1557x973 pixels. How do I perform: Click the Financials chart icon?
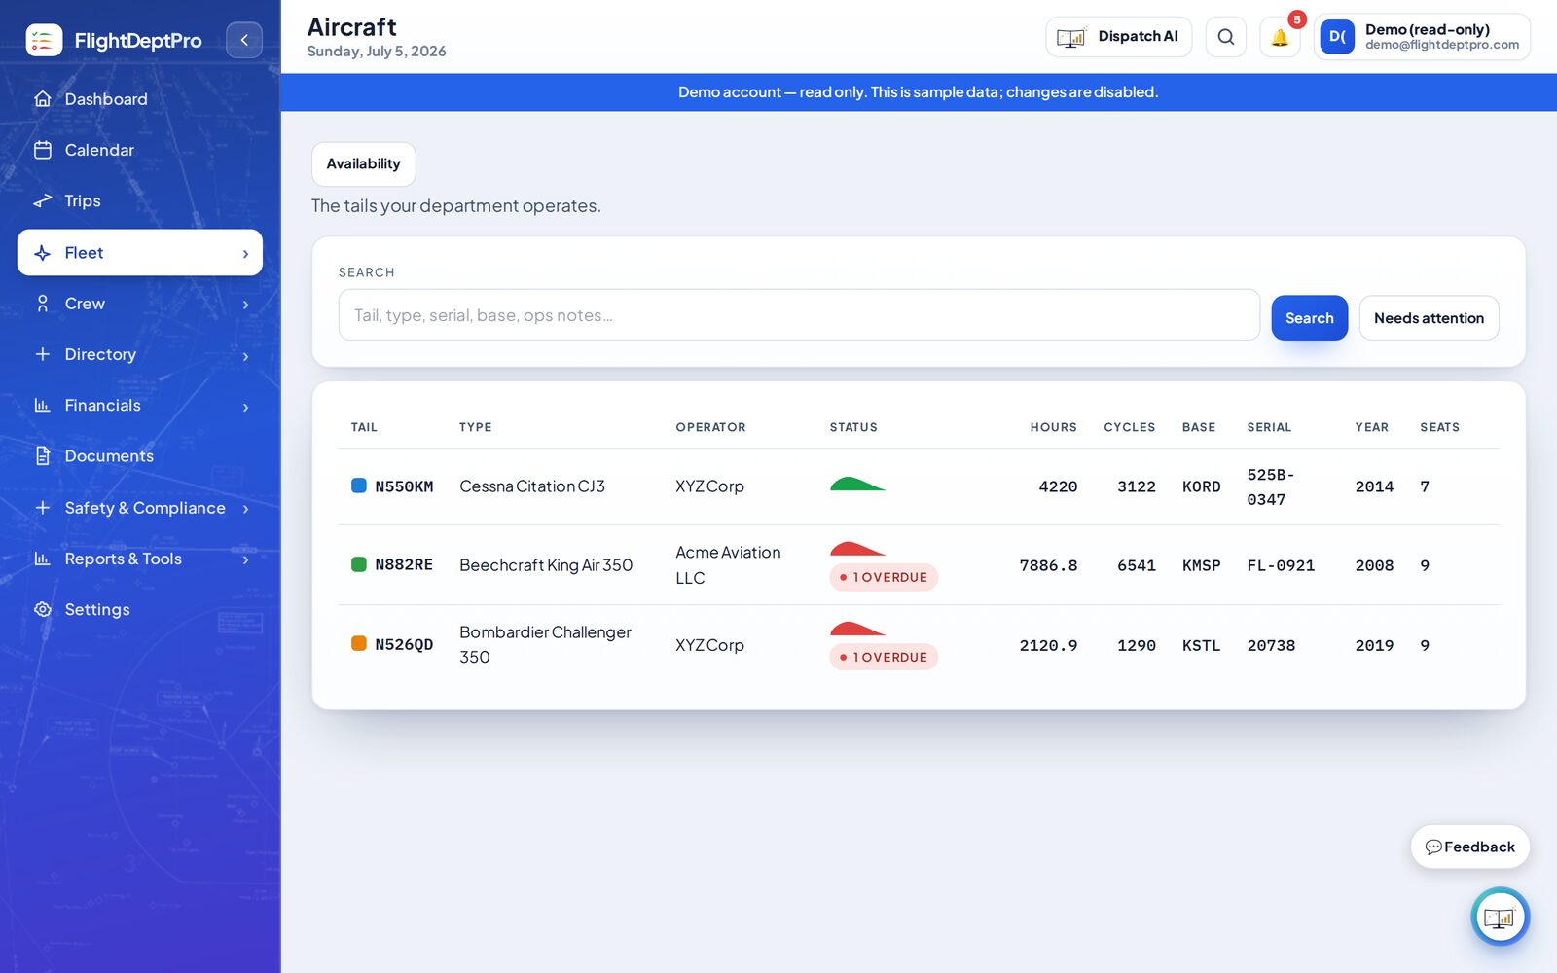coord(42,405)
